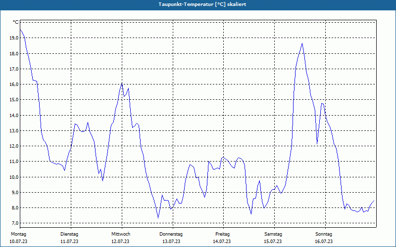This screenshot has height=247, width=396.
Task: Click the 14.07.23 date label
Action: pos(222,242)
